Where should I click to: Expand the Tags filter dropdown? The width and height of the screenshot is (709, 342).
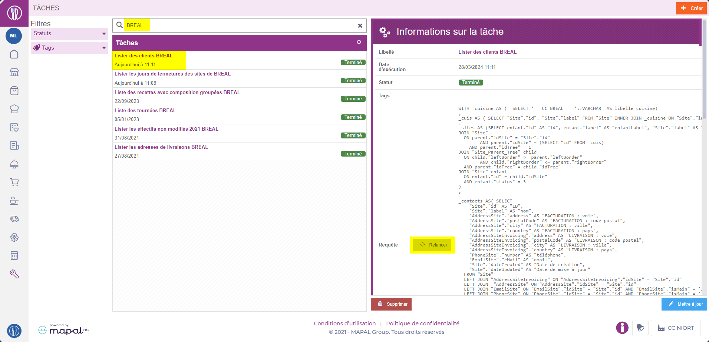pyautogui.click(x=69, y=48)
